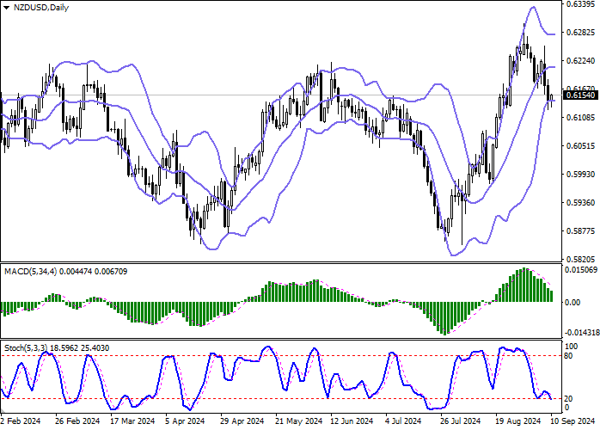Select the 12 Jun 2024 date label
This screenshot has height=430, width=600.
352,421
